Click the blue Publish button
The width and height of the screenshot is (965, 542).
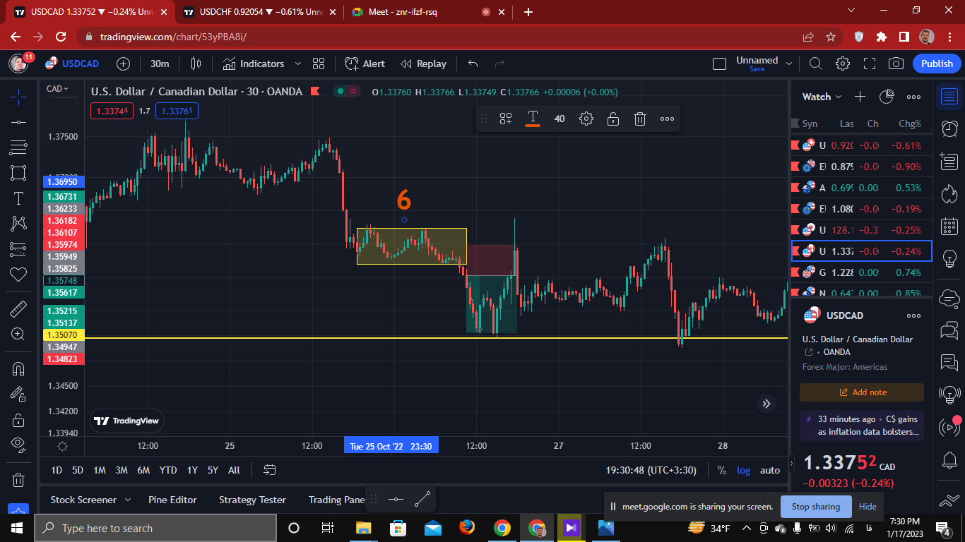(937, 64)
